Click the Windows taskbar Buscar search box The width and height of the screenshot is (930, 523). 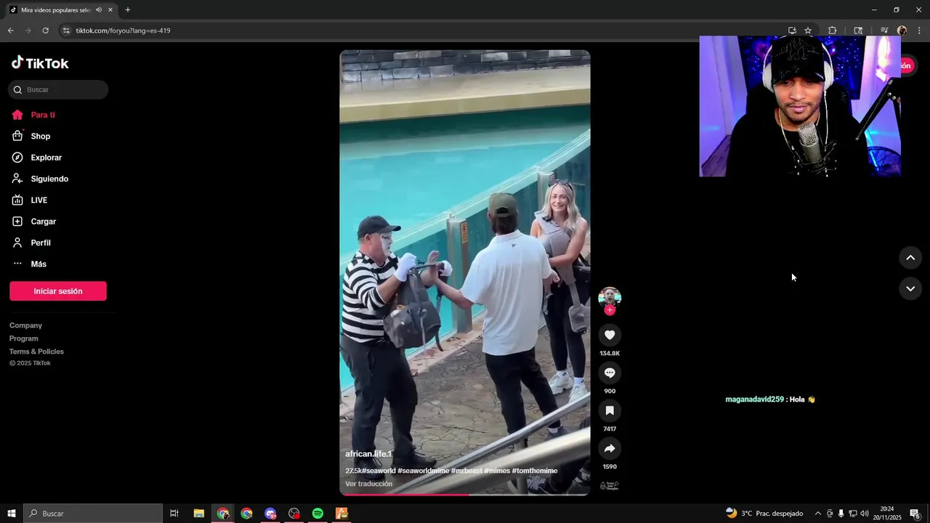tap(93, 514)
